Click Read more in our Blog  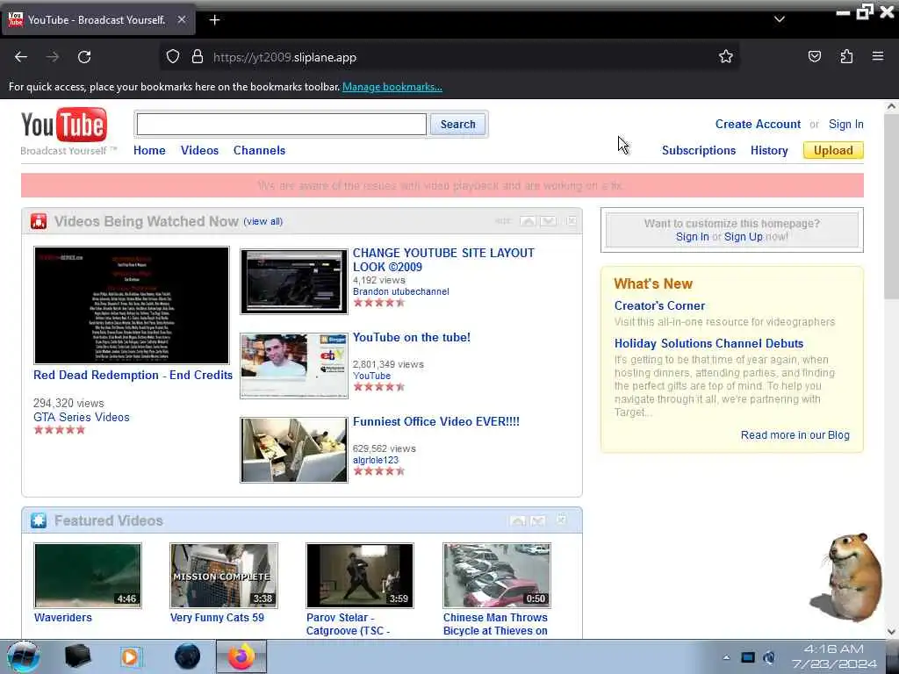pyautogui.click(x=795, y=435)
